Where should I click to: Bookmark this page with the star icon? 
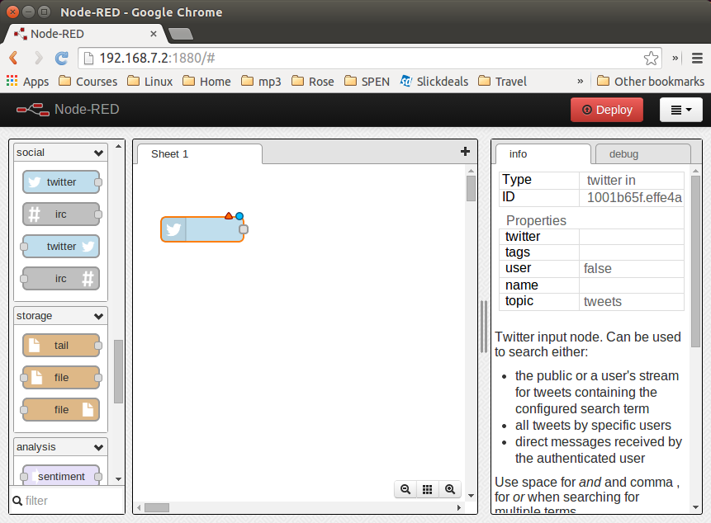click(651, 58)
